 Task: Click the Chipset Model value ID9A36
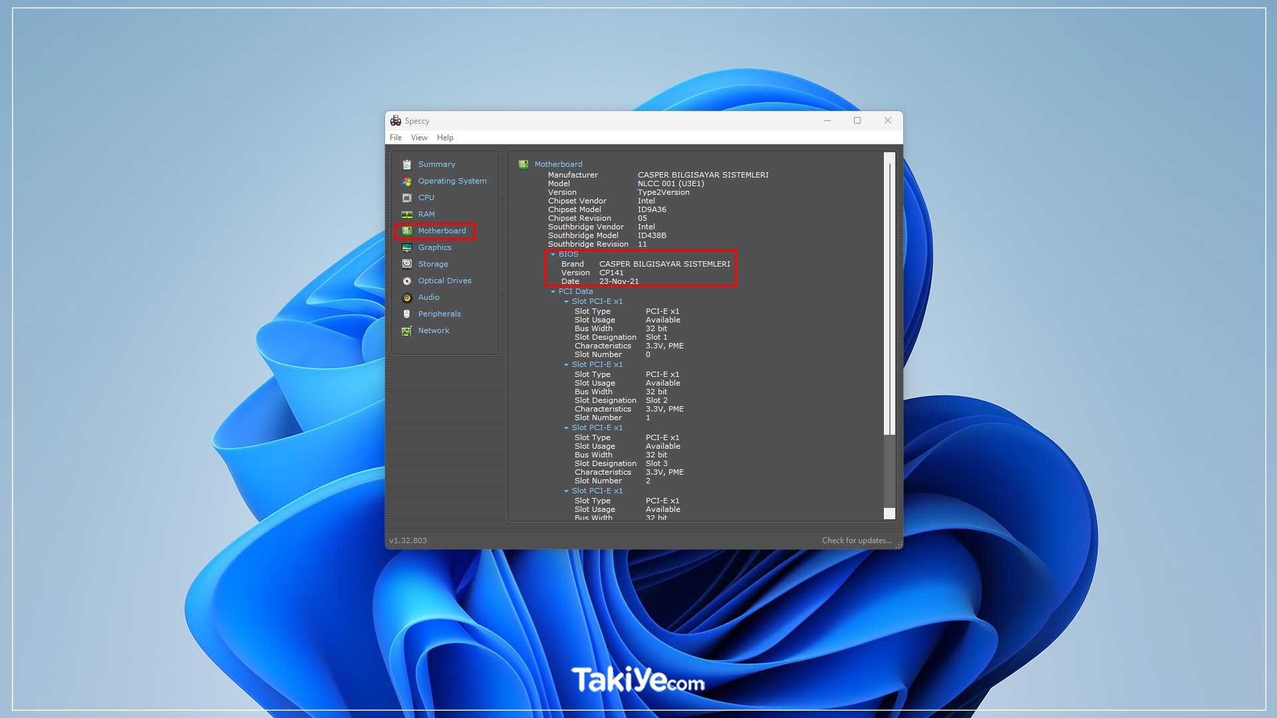(x=652, y=209)
